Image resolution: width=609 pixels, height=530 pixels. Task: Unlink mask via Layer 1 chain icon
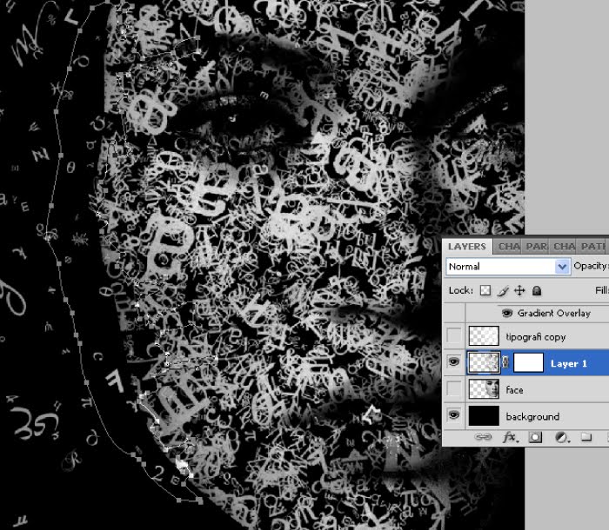coord(505,362)
